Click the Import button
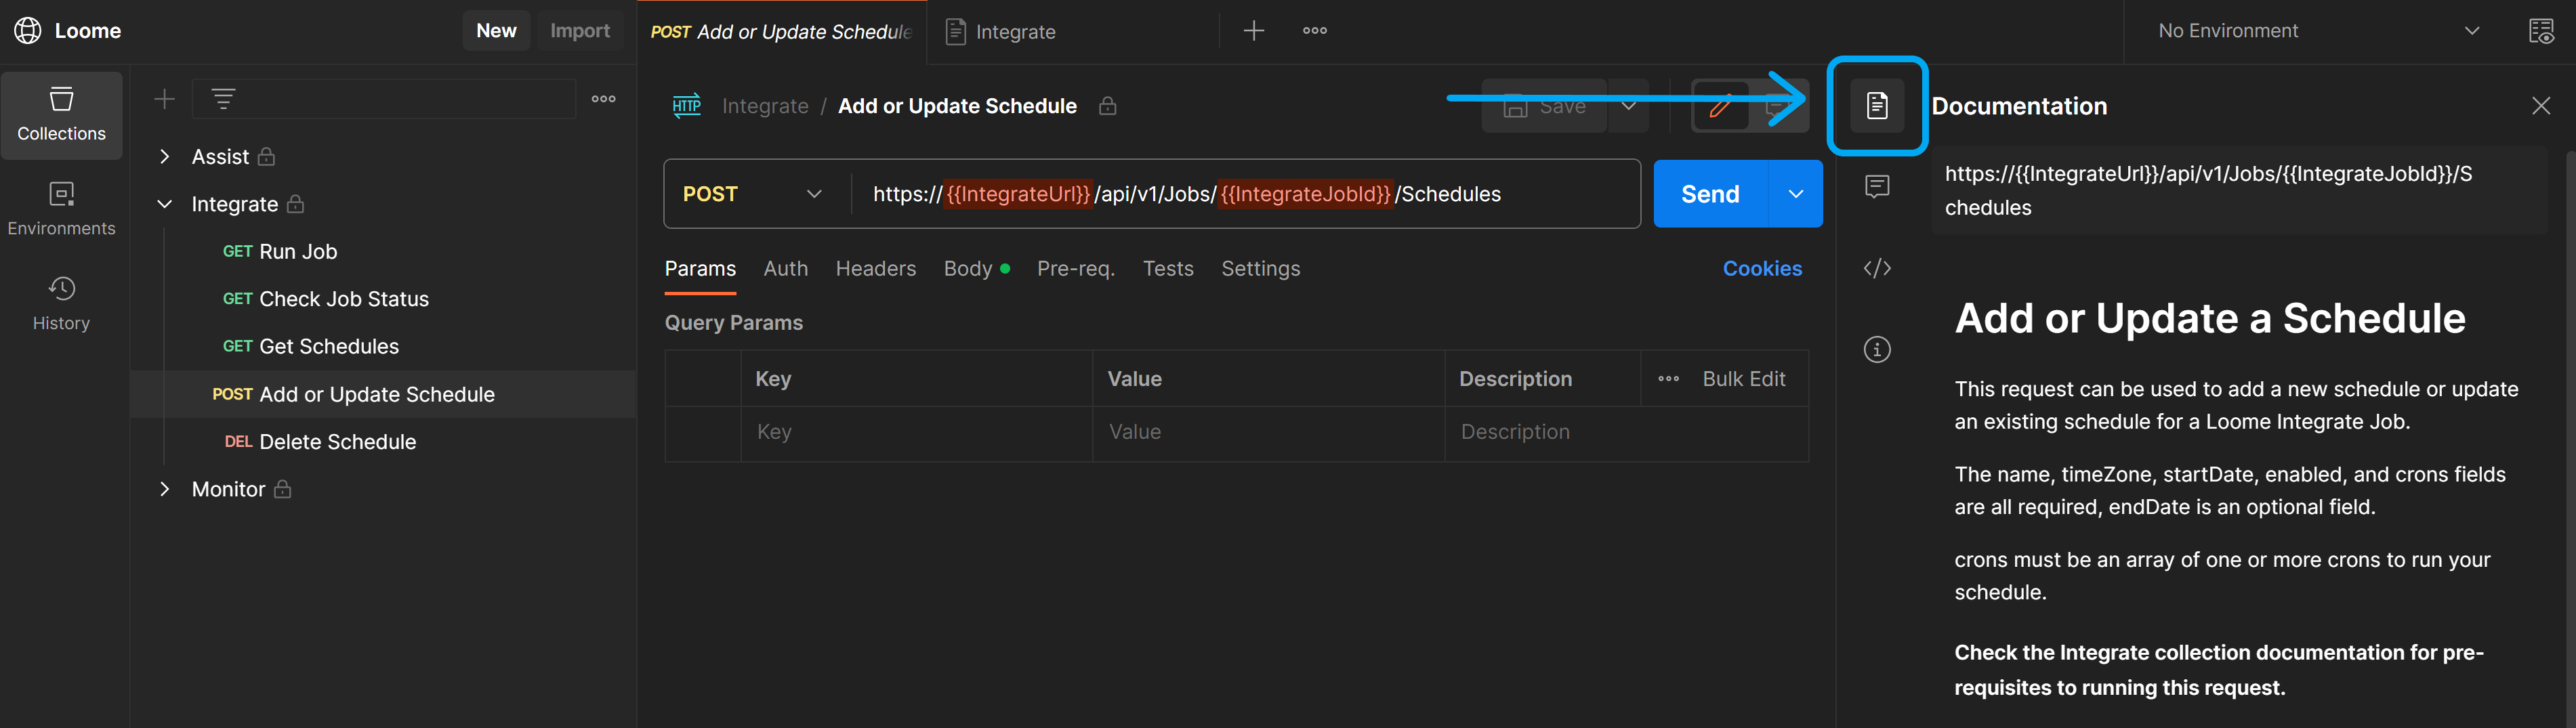This screenshot has width=2576, height=728. (x=580, y=31)
